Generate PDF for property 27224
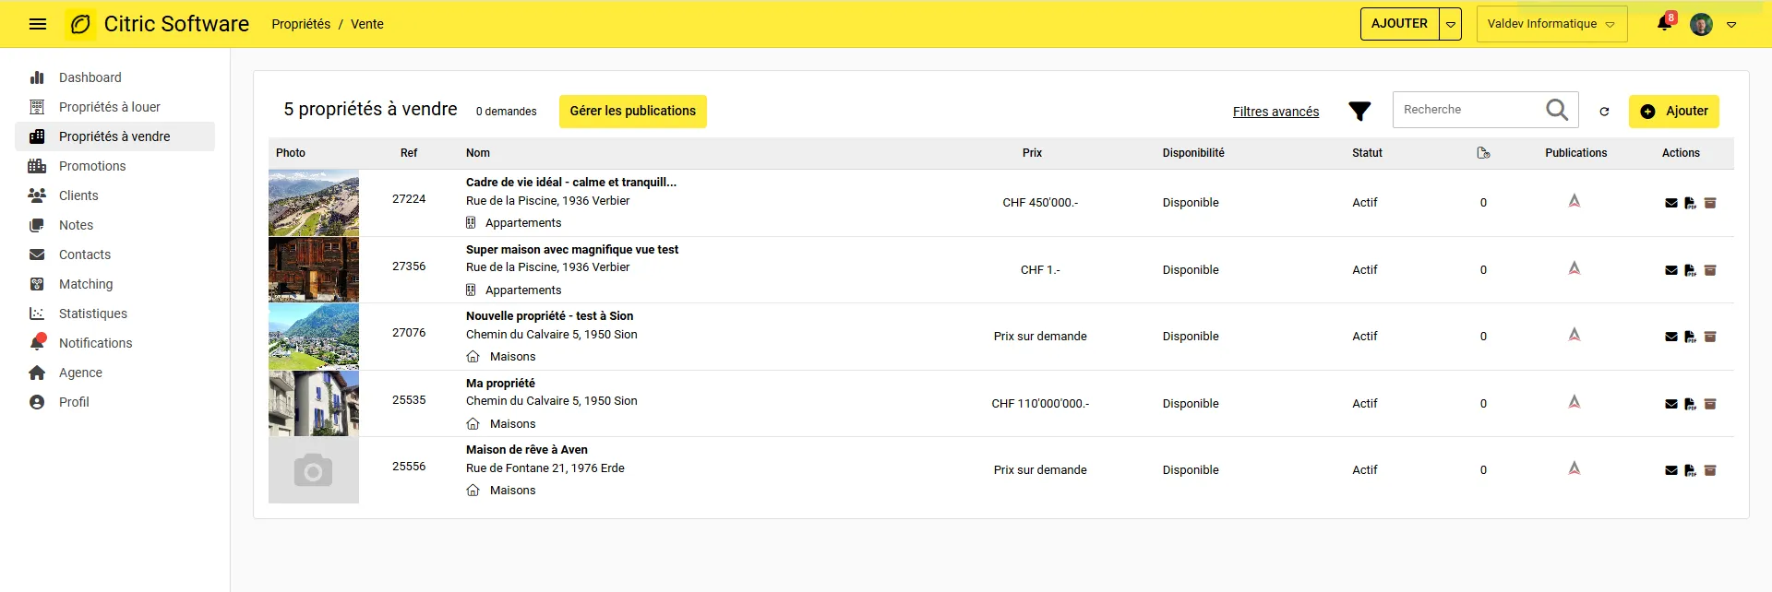The image size is (1772, 592). click(x=1690, y=203)
